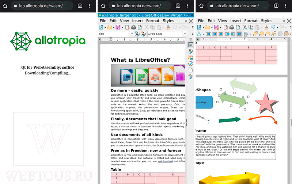Select the selected green double-arrow shape

(x=233, y=99)
